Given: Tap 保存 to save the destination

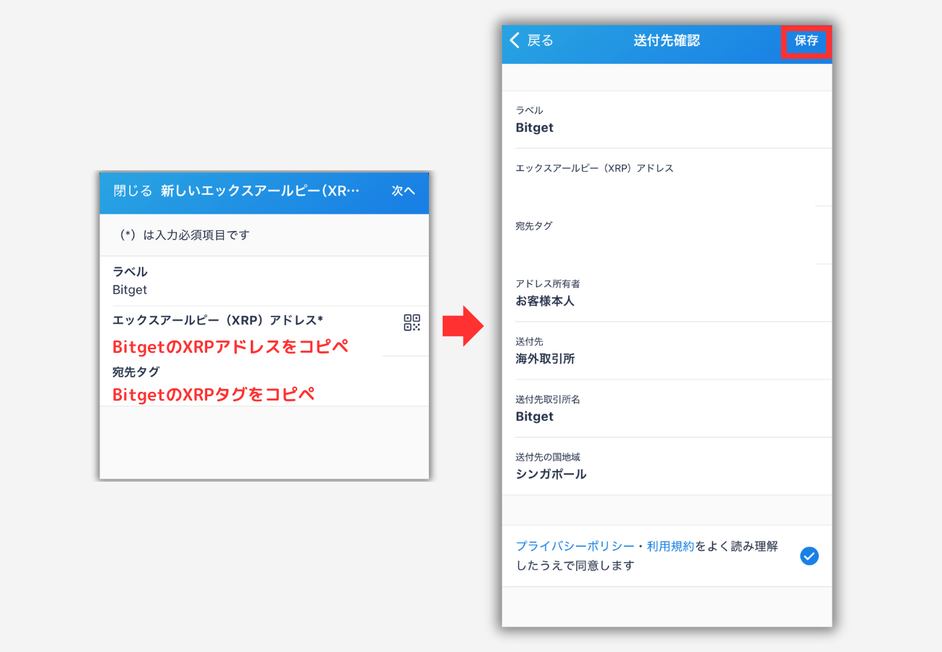Looking at the screenshot, I should coord(806,41).
